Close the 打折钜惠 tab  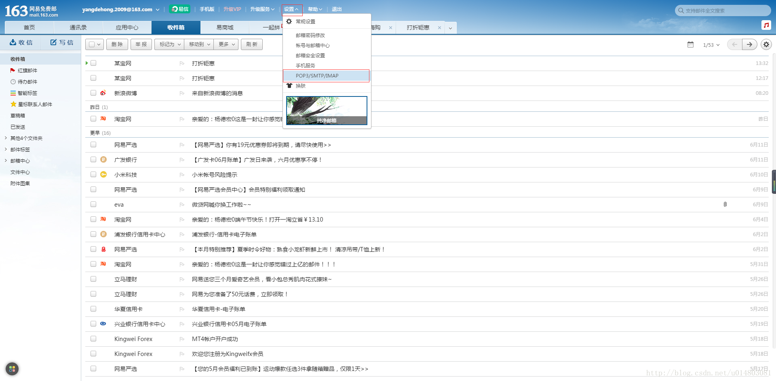coord(439,28)
